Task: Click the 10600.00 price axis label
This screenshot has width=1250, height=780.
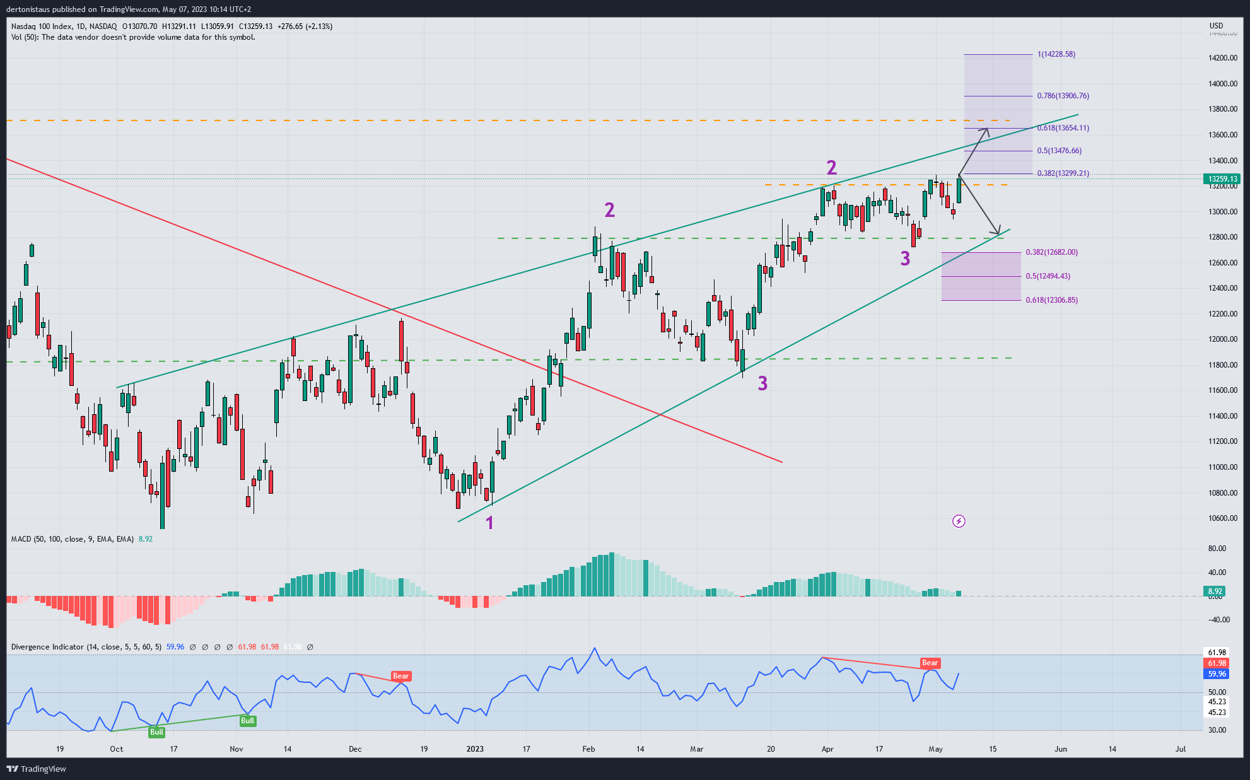Action: 1222,518
